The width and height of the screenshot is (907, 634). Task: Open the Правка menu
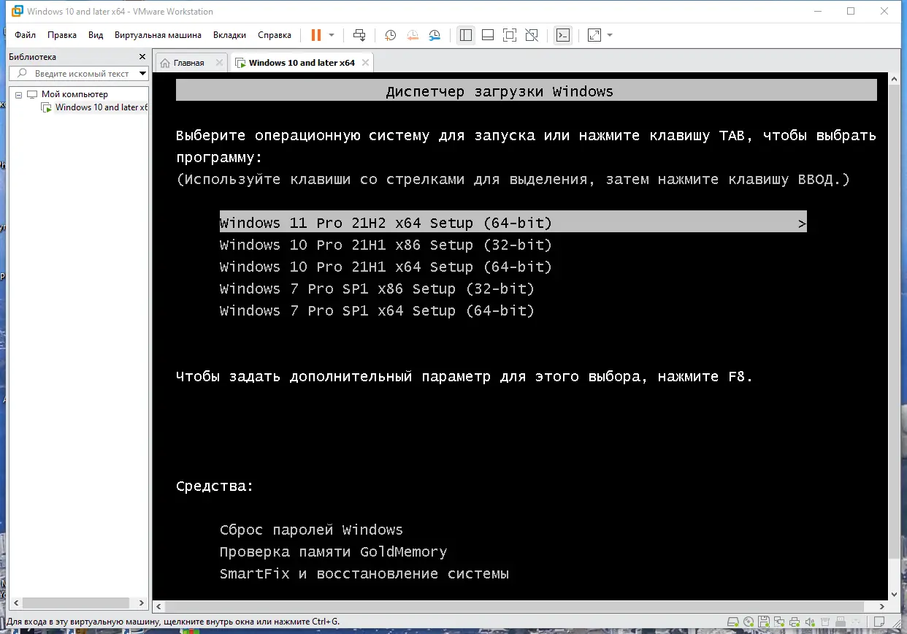point(62,35)
